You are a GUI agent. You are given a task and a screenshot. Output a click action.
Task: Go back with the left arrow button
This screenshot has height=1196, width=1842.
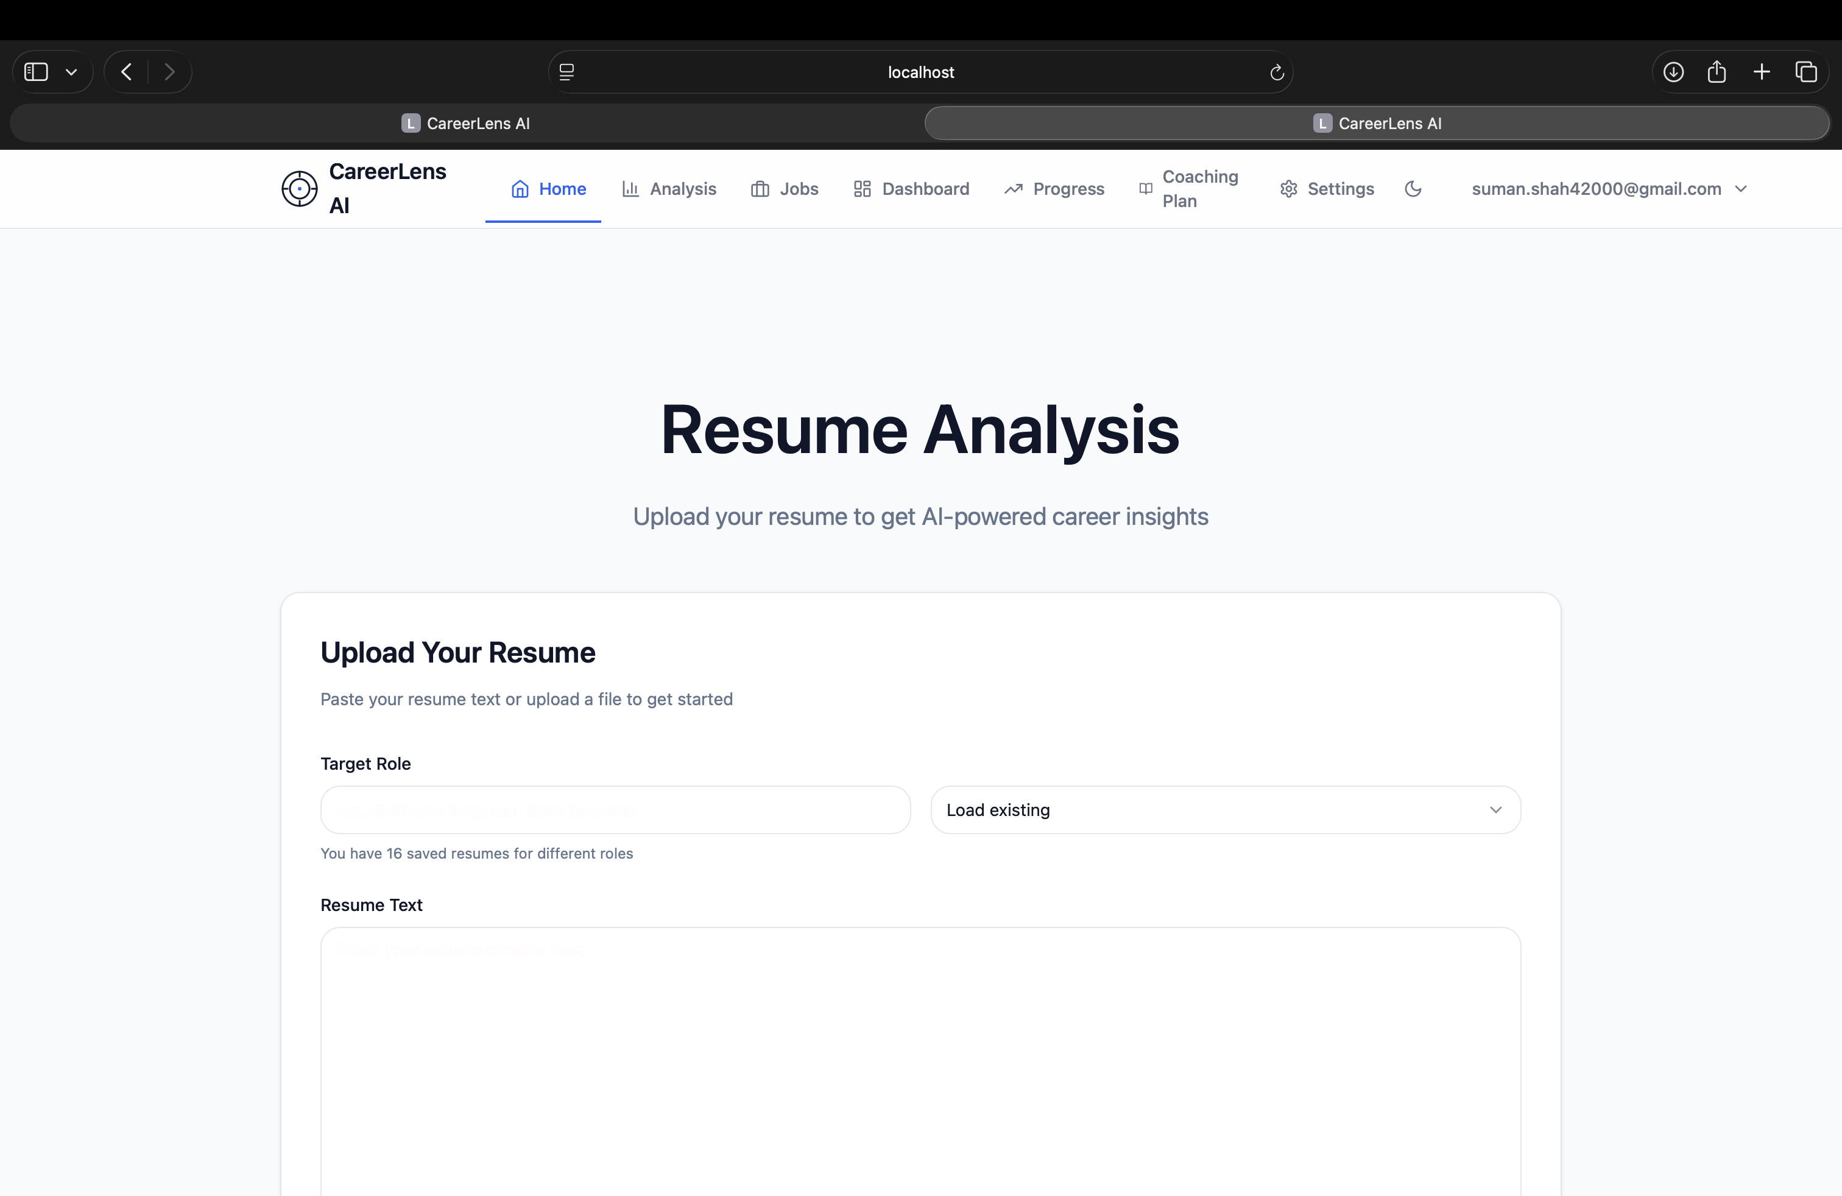coord(127,72)
